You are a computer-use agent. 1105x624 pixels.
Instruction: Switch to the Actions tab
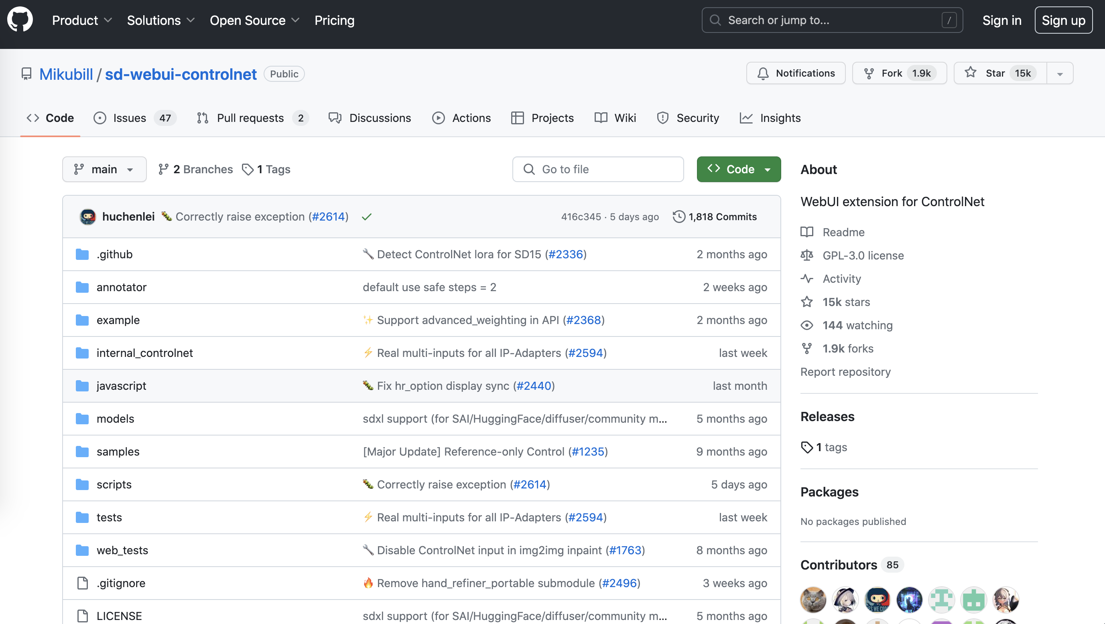pos(461,118)
